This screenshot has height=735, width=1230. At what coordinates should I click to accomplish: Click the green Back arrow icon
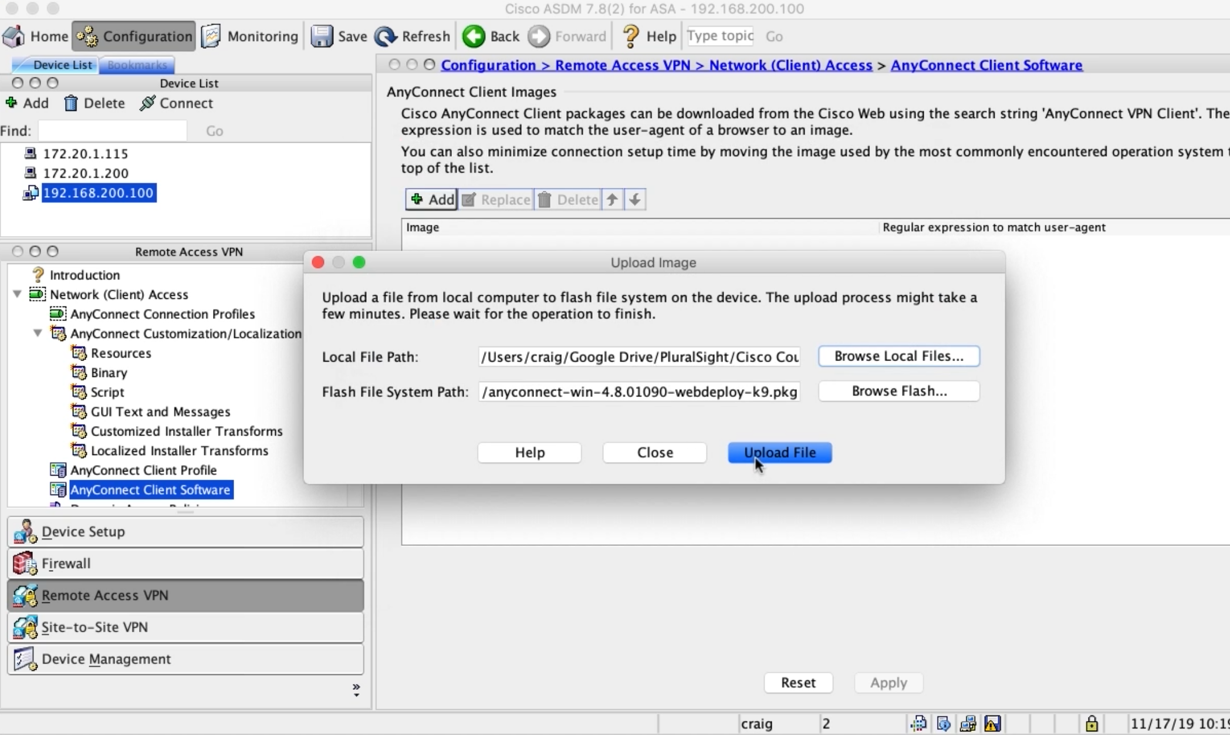point(474,36)
